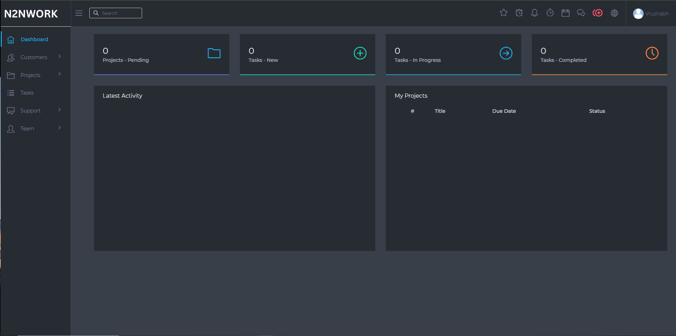Click the star favorites icon
The image size is (676, 336).
click(503, 13)
